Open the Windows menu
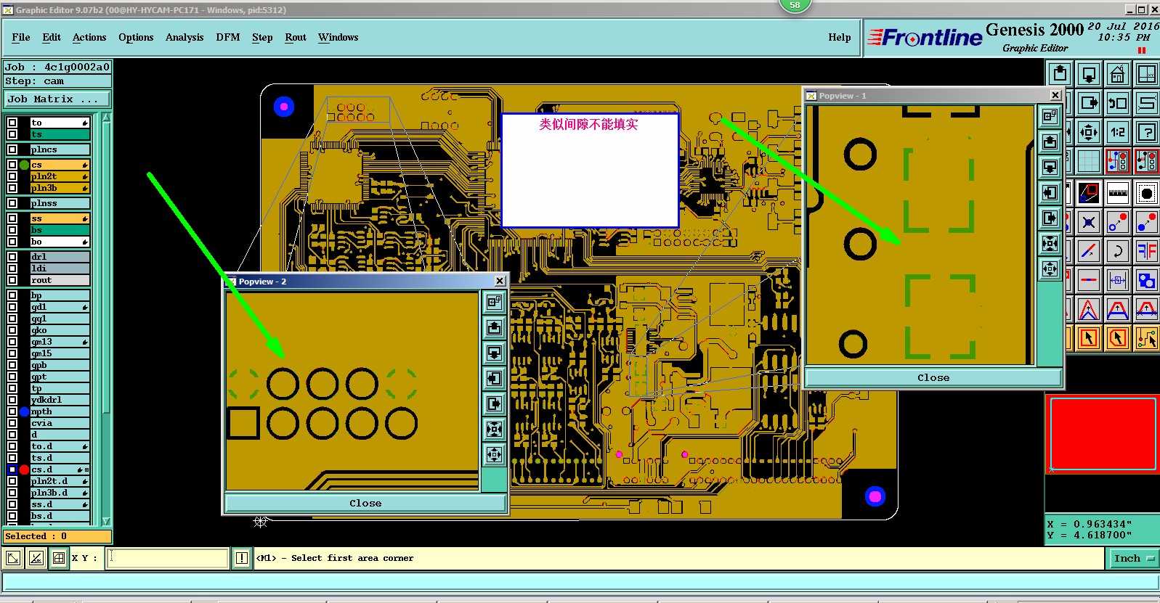This screenshot has height=603, width=1160. 338,37
